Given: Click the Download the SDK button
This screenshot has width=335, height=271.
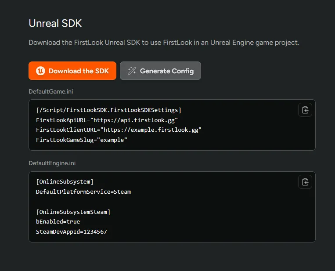Looking at the screenshot, I should (72, 71).
